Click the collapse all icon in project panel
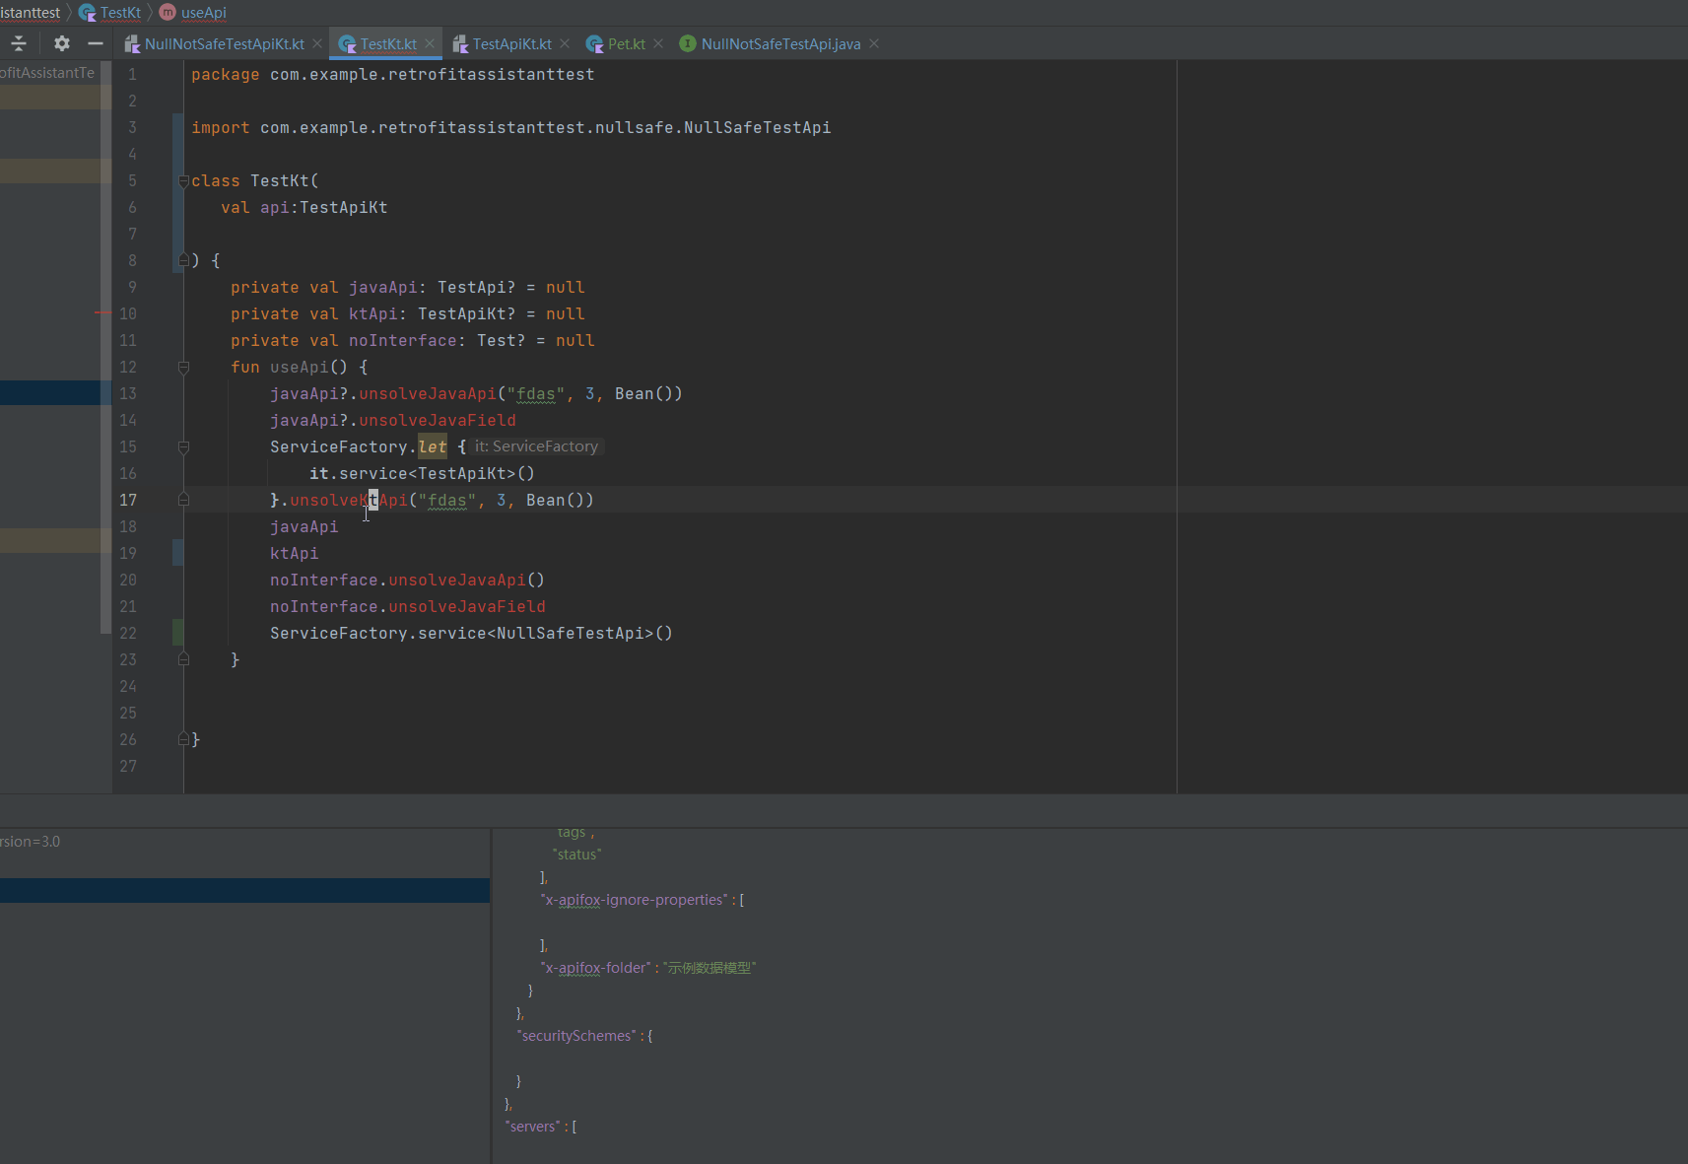 pyautogui.click(x=19, y=43)
